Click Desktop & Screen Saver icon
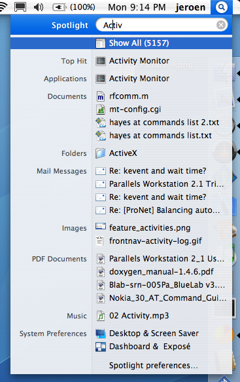 click(101, 334)
